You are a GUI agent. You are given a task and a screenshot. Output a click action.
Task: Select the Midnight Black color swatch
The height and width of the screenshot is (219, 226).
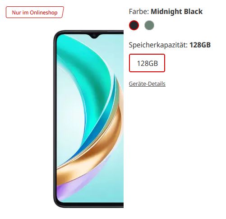coord(134,25)
